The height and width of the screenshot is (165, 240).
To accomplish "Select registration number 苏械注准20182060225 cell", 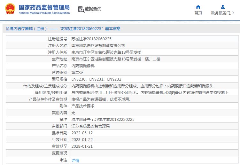I will [91, 39].
